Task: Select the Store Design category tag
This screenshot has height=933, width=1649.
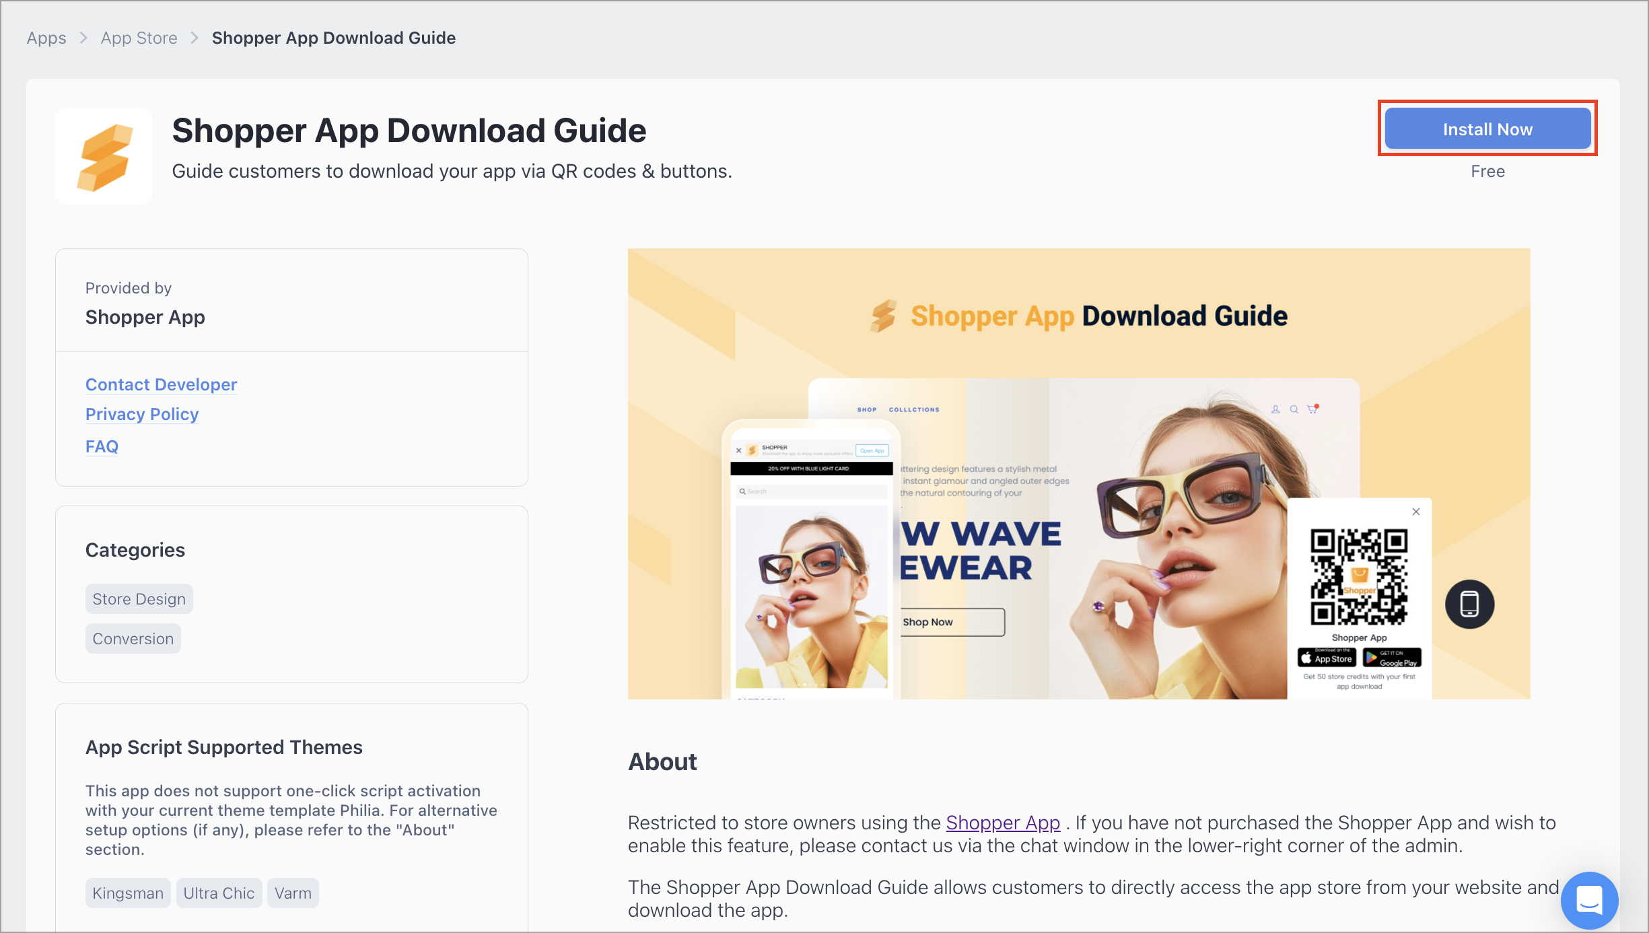Action: pyautogui.click(x=139, y=599)
